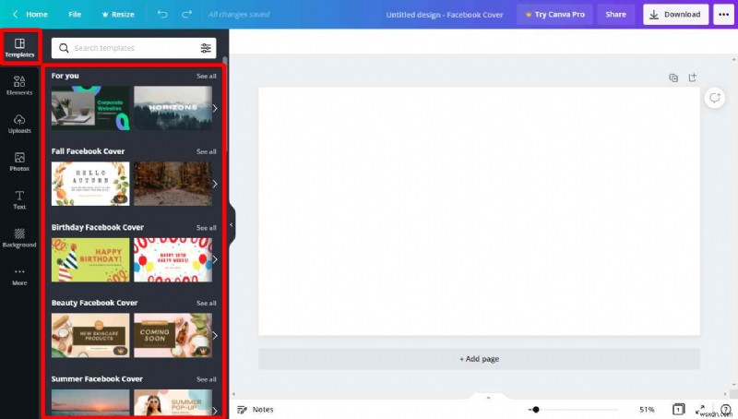
Task: Click Try Canva Pro button
Action: [555, 15]
